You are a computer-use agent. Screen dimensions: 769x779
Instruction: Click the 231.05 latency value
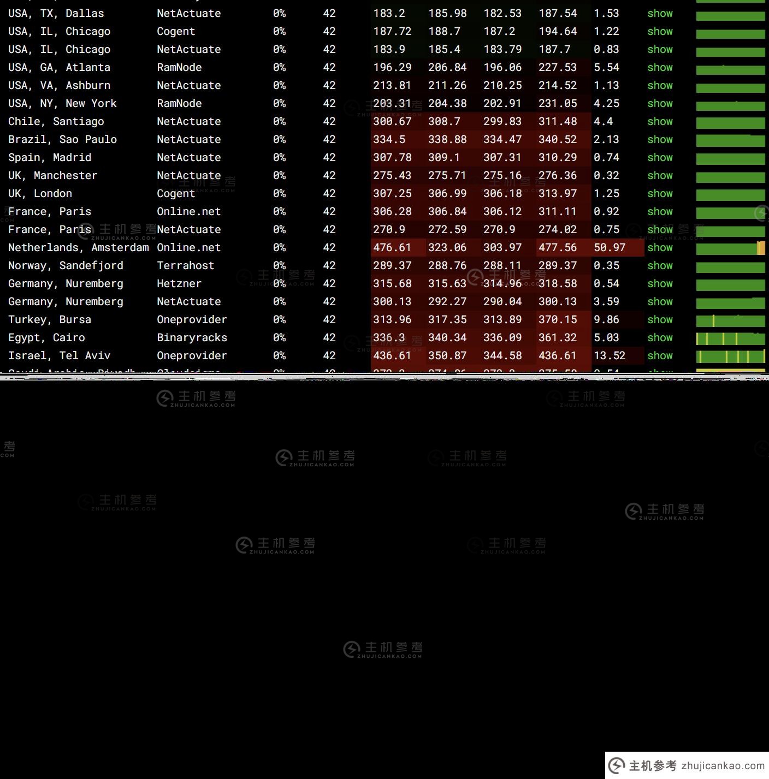pyautogui.click(x=558, y=103)
